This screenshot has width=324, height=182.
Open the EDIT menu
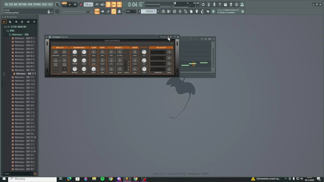click(11, 4)
